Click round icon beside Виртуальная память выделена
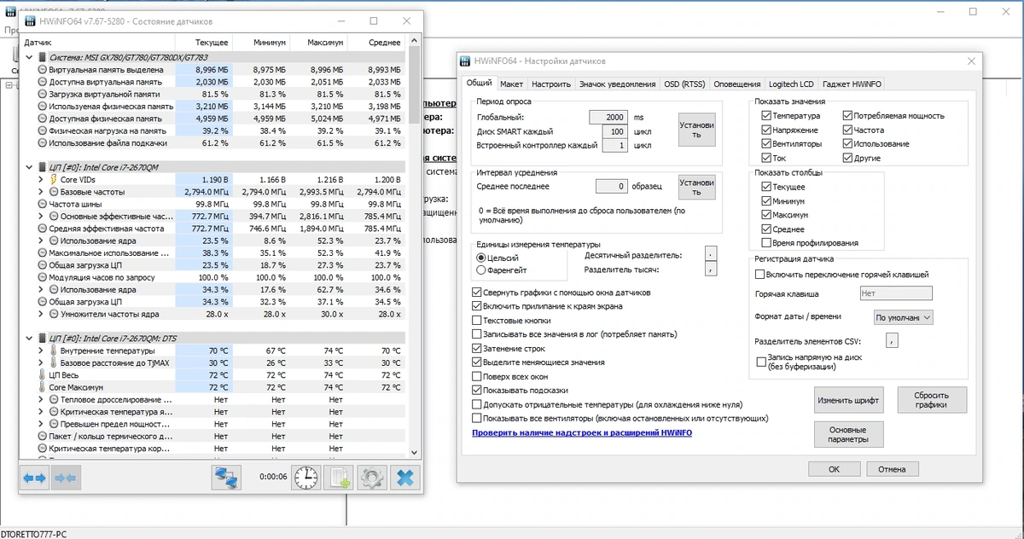The image size is (1024, 539). pos(42,69)
